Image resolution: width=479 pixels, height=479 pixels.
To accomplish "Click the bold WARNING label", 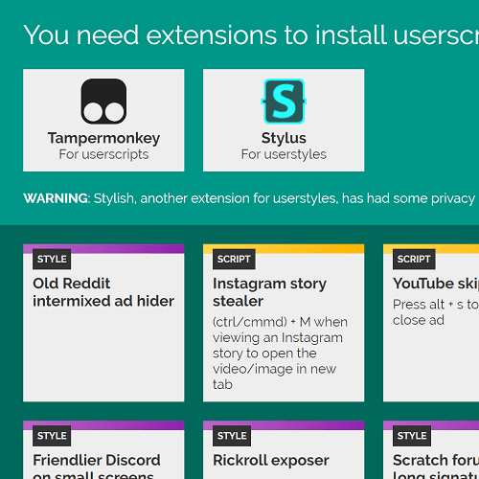I will click(57, 198).
